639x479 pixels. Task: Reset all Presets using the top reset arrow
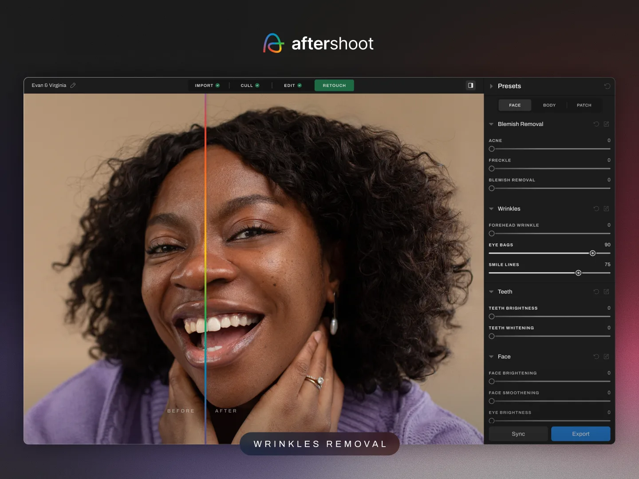click(607, 86)
